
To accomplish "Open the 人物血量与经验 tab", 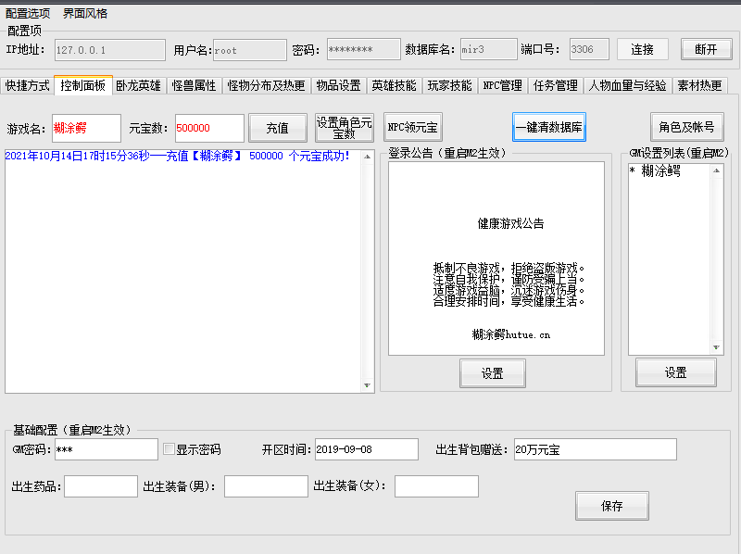I will (x=627, y=85).
